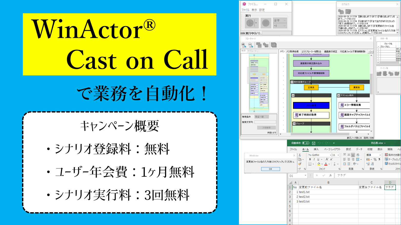Switch to the エクスプローラーを閉じる tab

point(311,51)
